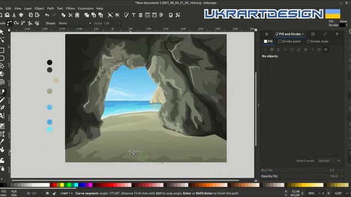Click the horizontal canvas scrollbar
The width and height of the screenshot is (351, 197).
[x=126, y=180]
